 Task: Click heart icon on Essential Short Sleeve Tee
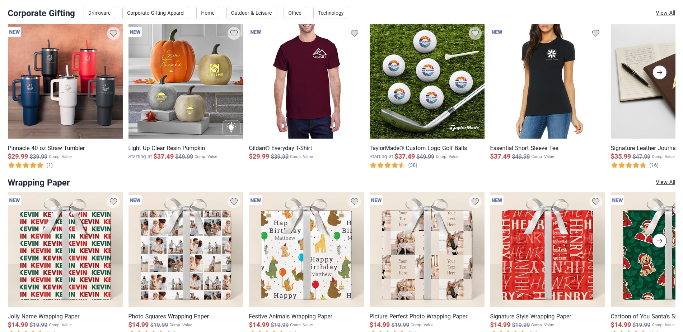[x=596, y=33]
